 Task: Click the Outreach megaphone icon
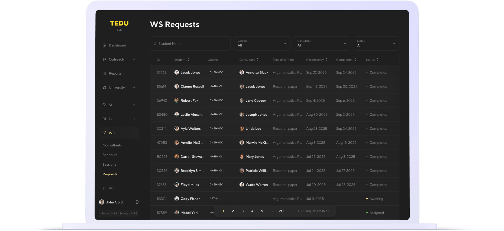(104, 59)
